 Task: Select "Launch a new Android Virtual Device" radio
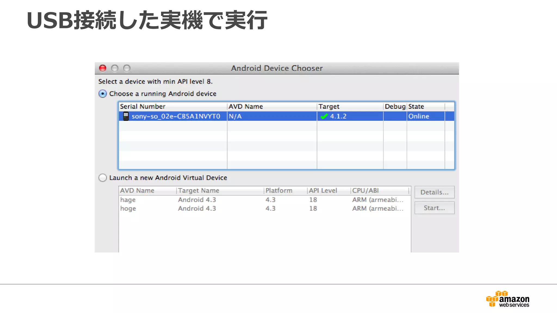tap(103, 178)
